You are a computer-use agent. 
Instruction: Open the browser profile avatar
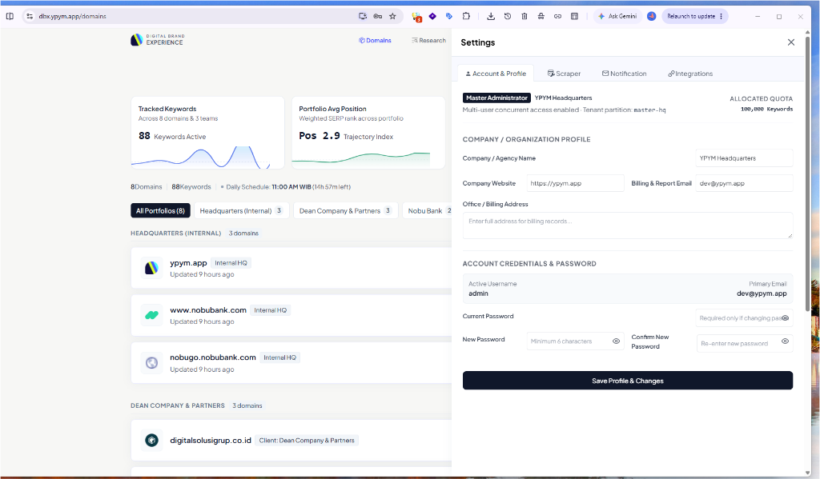coord(652,16)
